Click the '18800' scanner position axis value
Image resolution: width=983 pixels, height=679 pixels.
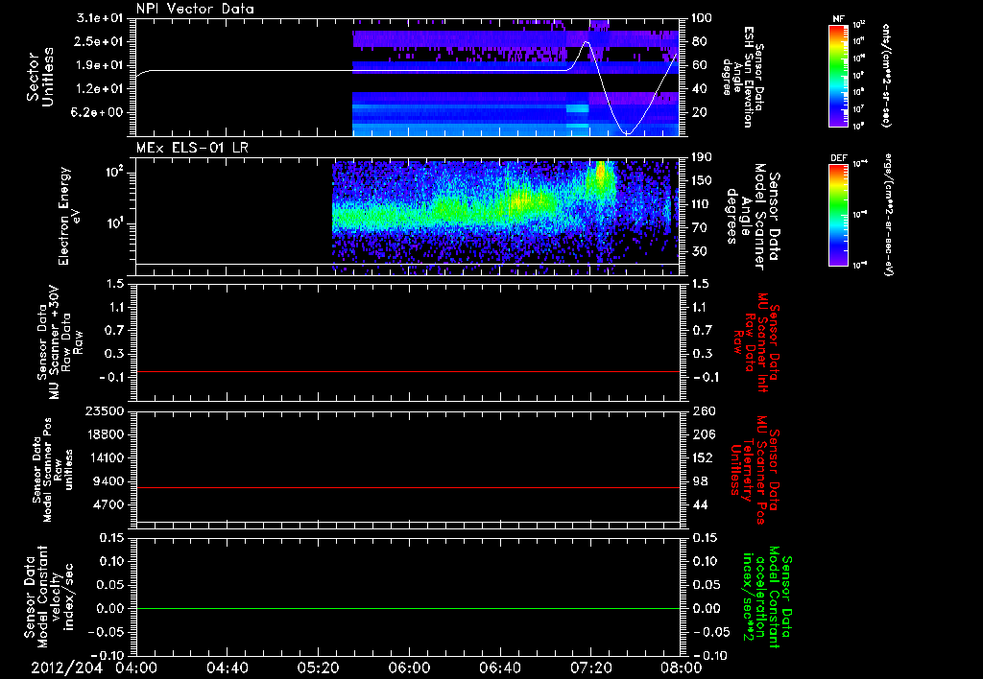(104, 434)
